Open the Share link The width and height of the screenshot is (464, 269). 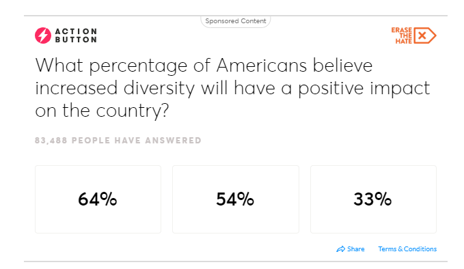[x=351, y=249]
